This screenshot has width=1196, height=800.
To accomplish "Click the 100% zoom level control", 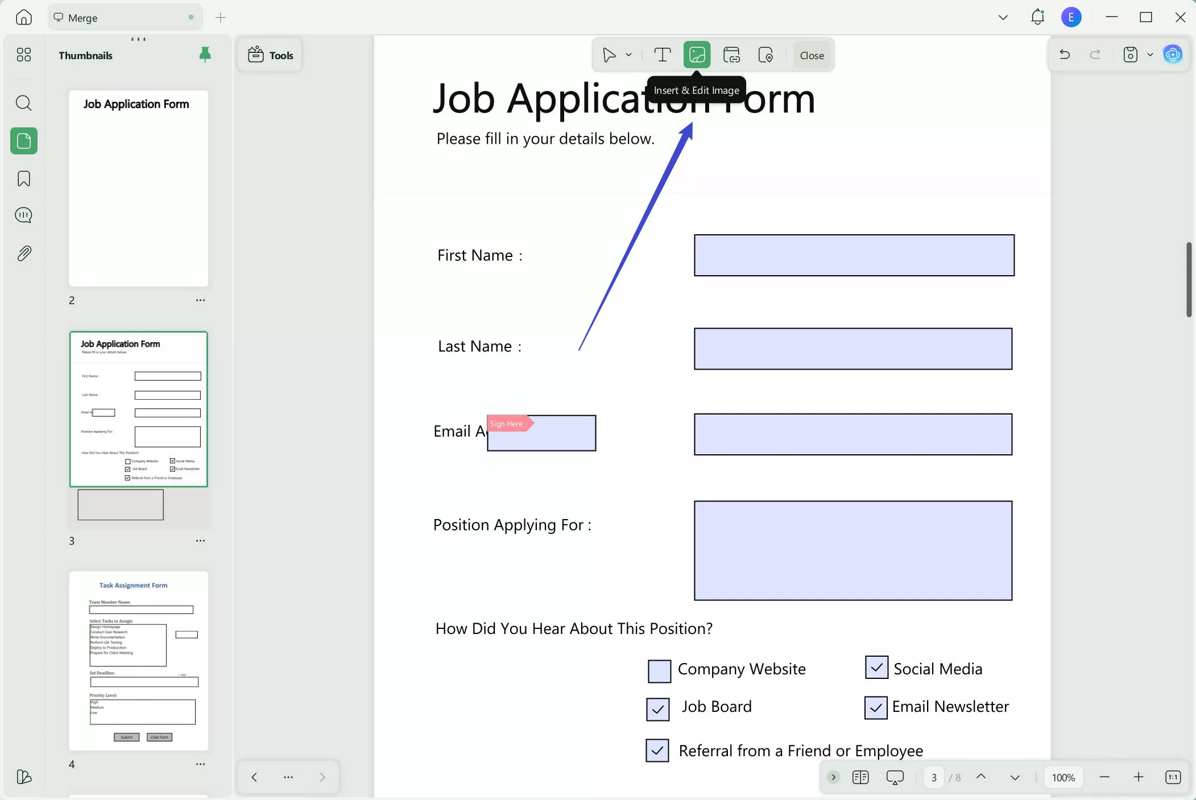I will coord(1063,777).
